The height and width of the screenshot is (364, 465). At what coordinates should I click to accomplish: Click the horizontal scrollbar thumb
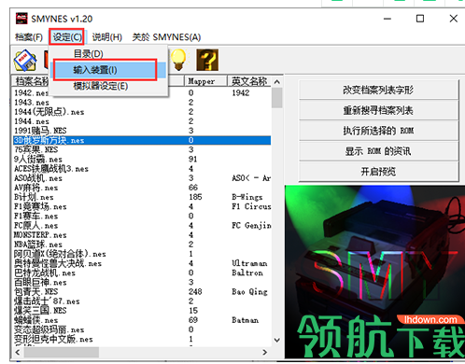[62, 353]
